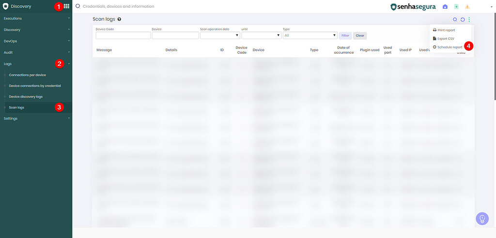496x238 pixels.
Task: Expand the Executions menu
Action: pyautogui.click(x=36, y=18)
